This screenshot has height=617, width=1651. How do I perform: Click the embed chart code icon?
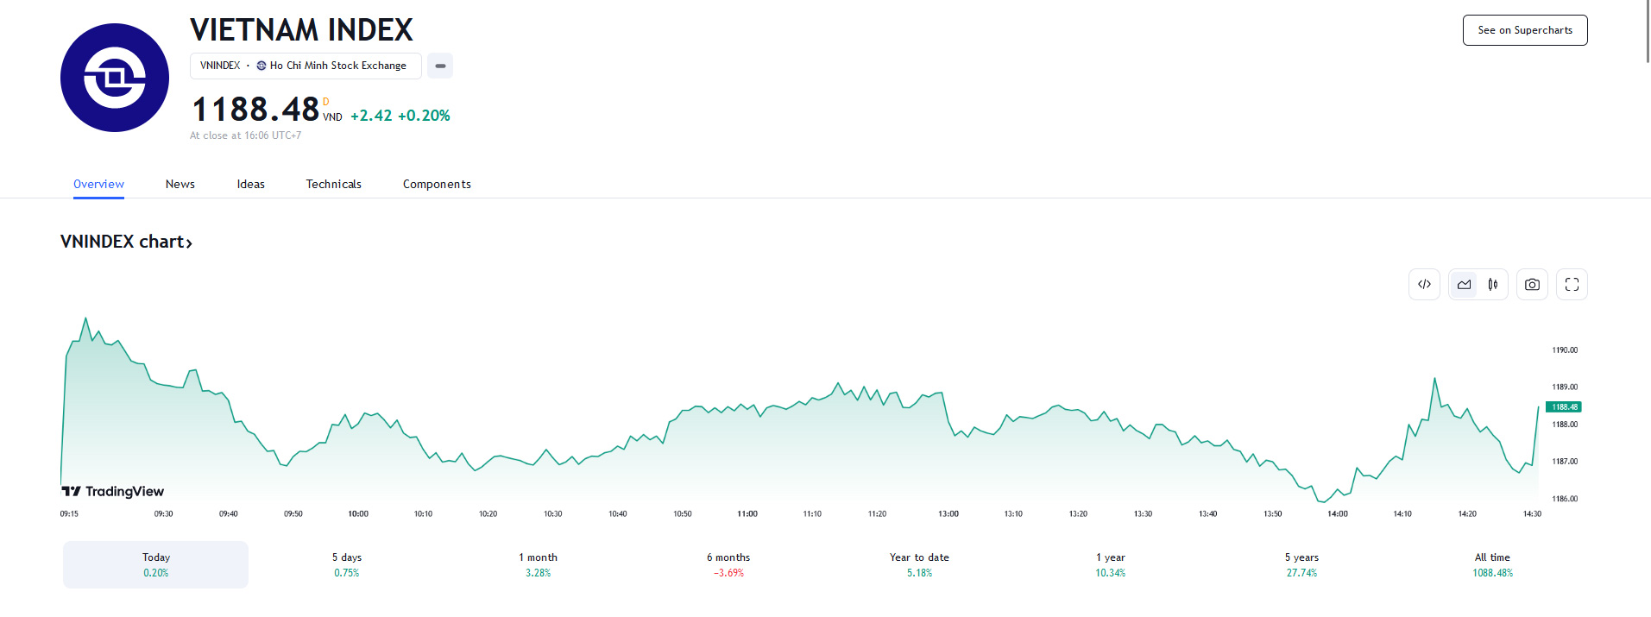(1424, 285)
